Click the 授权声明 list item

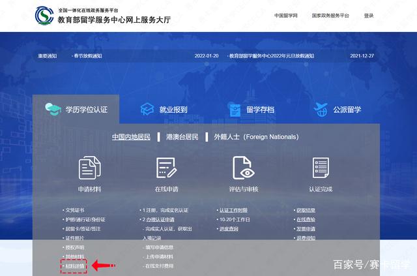click(x=75, y=247)
